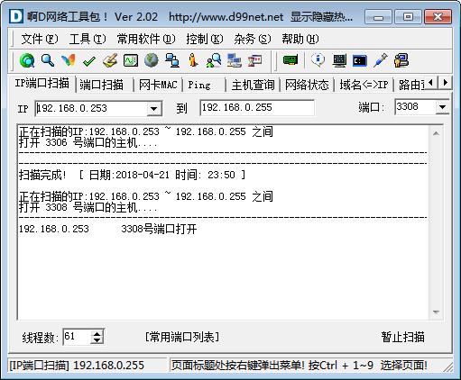Click the D application logo icon
Image resolution: width=461 pixels, height=380 pixels.
pyautogui.click(x=15, y=16)
